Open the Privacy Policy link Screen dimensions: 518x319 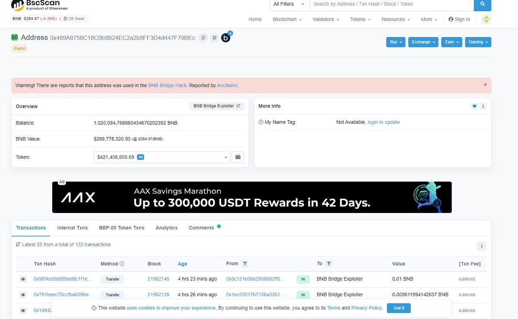tap(366, 308)
